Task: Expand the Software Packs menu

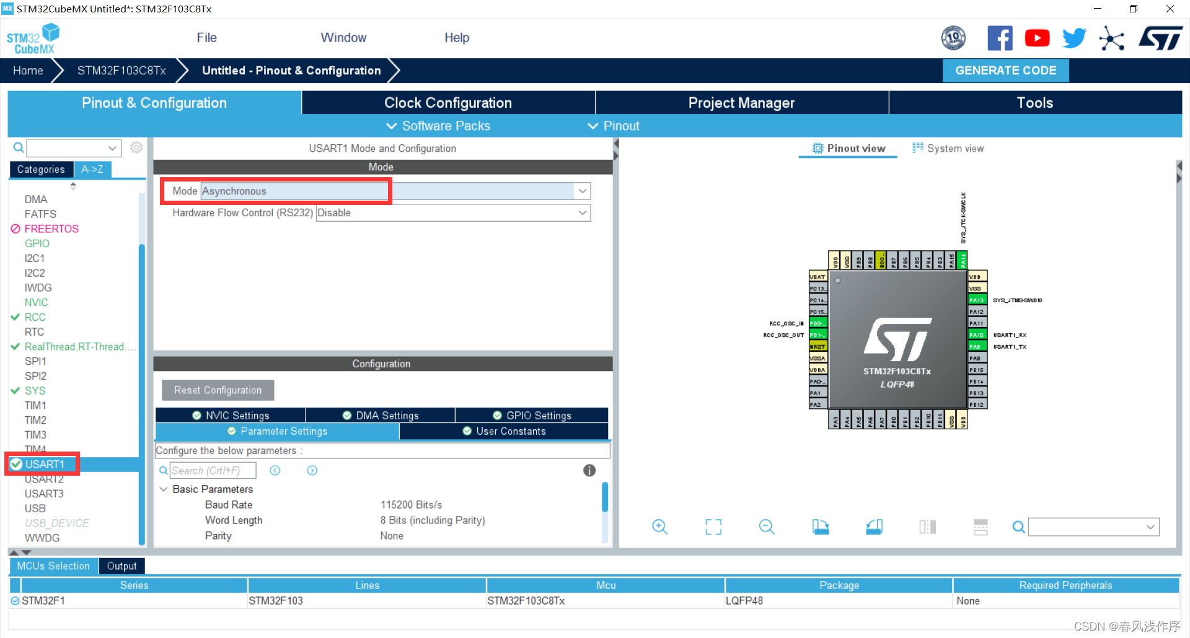Action: (x=438, y=126)
